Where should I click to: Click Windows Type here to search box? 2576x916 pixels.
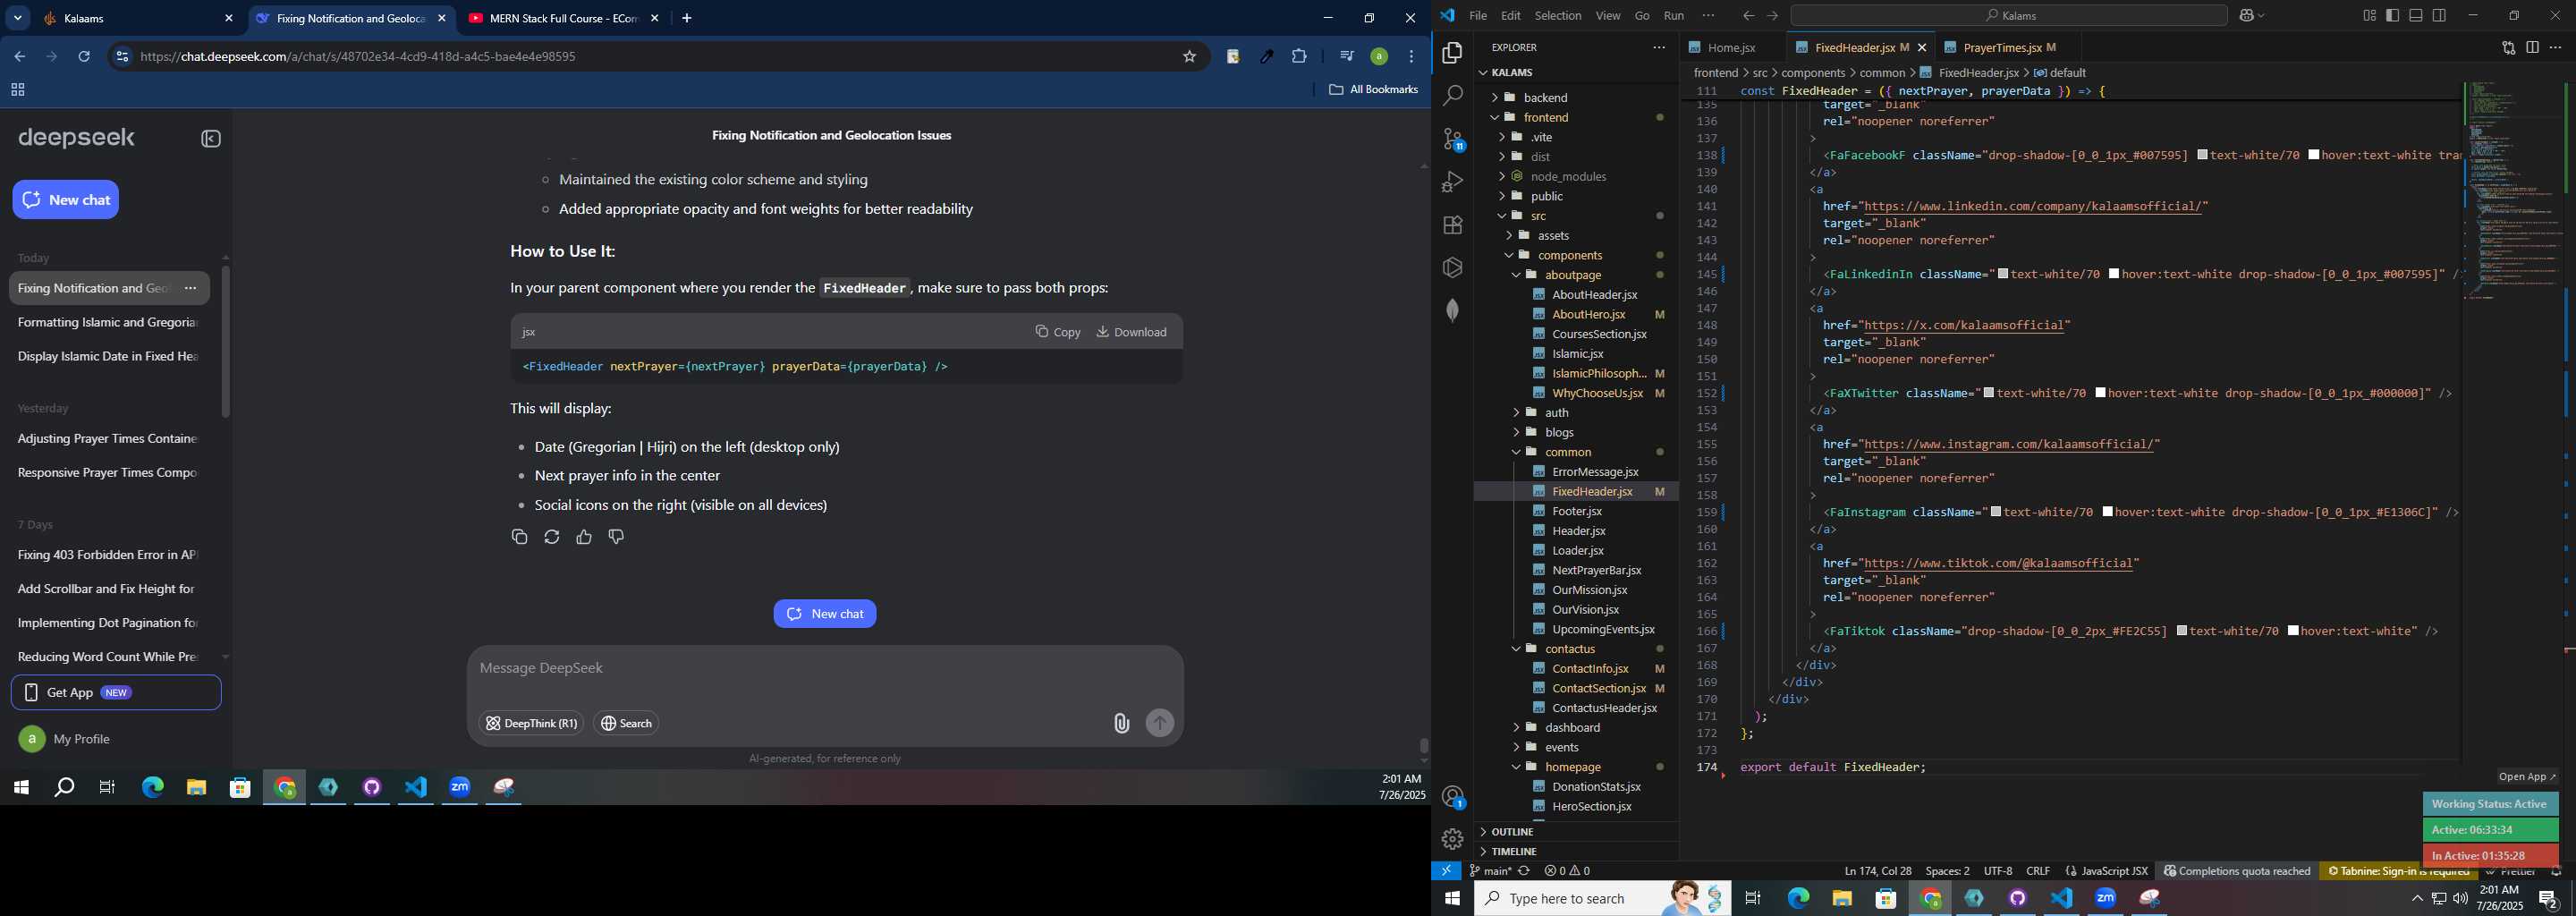(1601, 898)
